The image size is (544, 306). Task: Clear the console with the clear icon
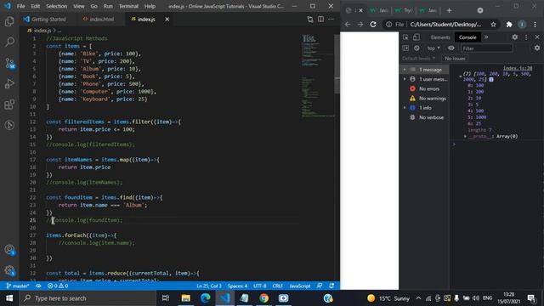(416, 48)
